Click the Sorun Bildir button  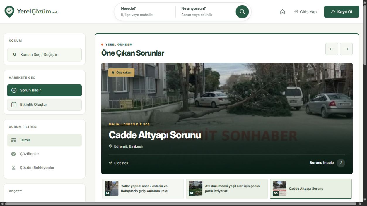[45, 90]
